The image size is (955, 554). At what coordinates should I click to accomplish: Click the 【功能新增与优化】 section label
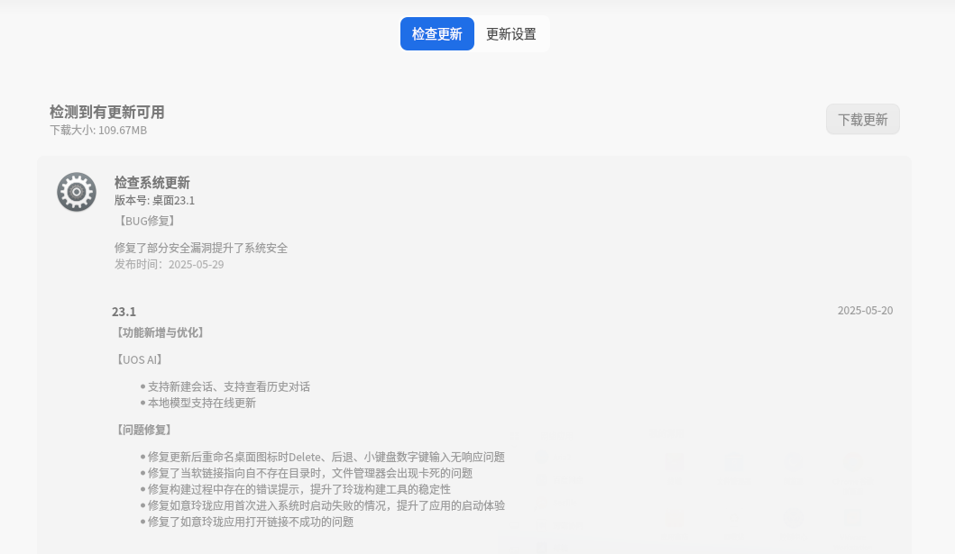coord(161,332)
